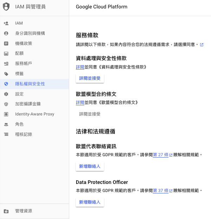
Task: Click the 標籤 tag icon
Action: coord(6,74)
